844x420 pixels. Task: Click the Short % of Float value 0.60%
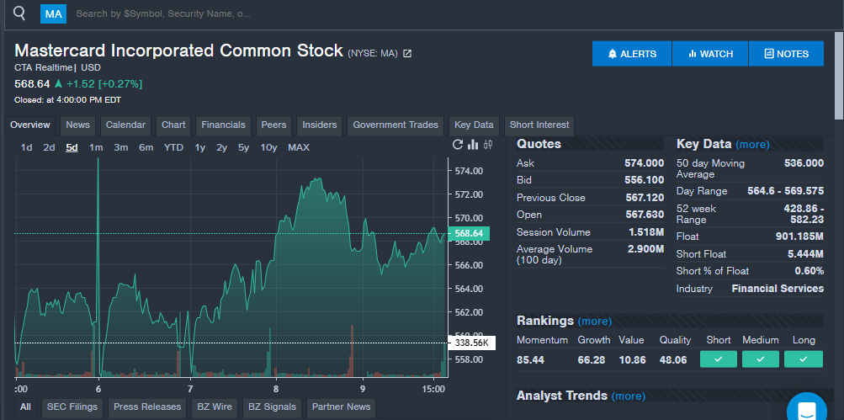click(809, 271)
